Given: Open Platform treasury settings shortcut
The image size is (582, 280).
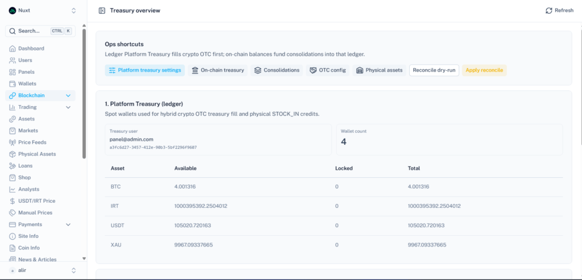Looking at the screenshot, I should pos(145,70).
